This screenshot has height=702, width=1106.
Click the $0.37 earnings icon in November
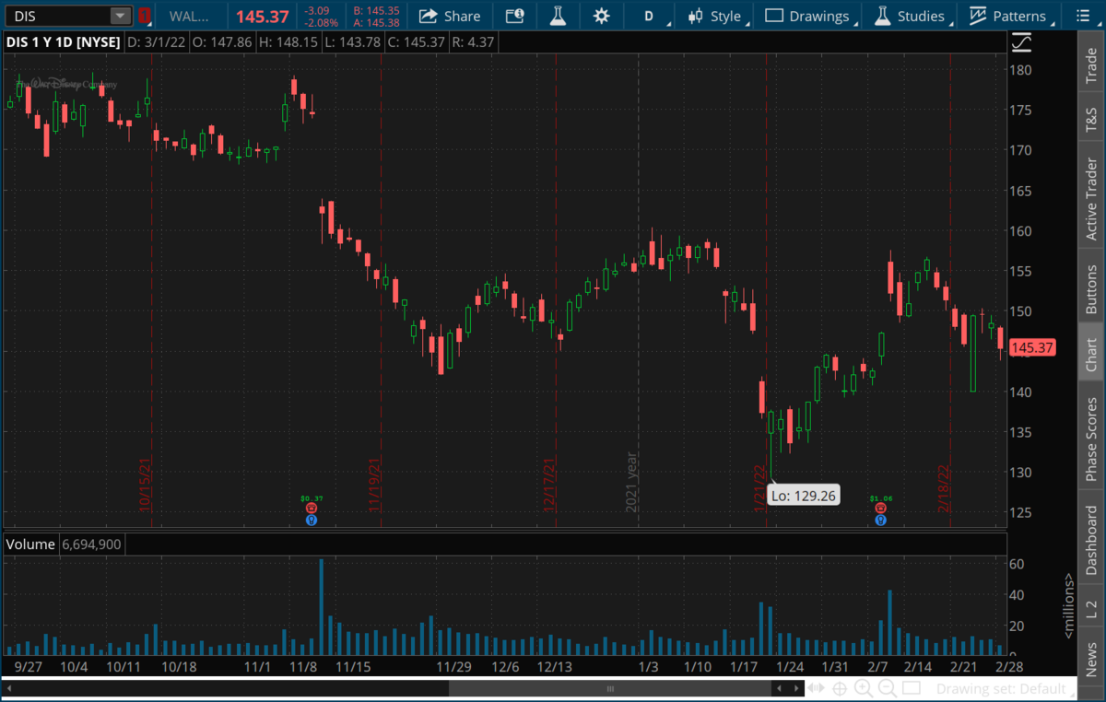(312, 508)
